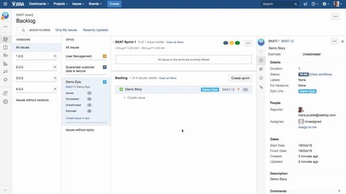The width and height of the screenshot is (346, 194).
Task: Expand version 4.0.0 dropdown arrow
Action: [55, 89]
